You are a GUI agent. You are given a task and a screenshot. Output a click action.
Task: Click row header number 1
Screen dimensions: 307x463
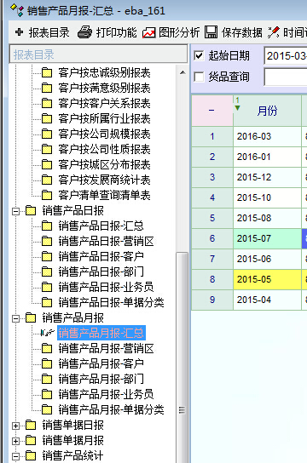coord(212,136)
